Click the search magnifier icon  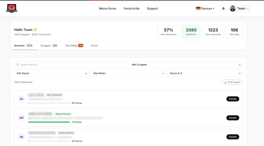click(18, 65)
